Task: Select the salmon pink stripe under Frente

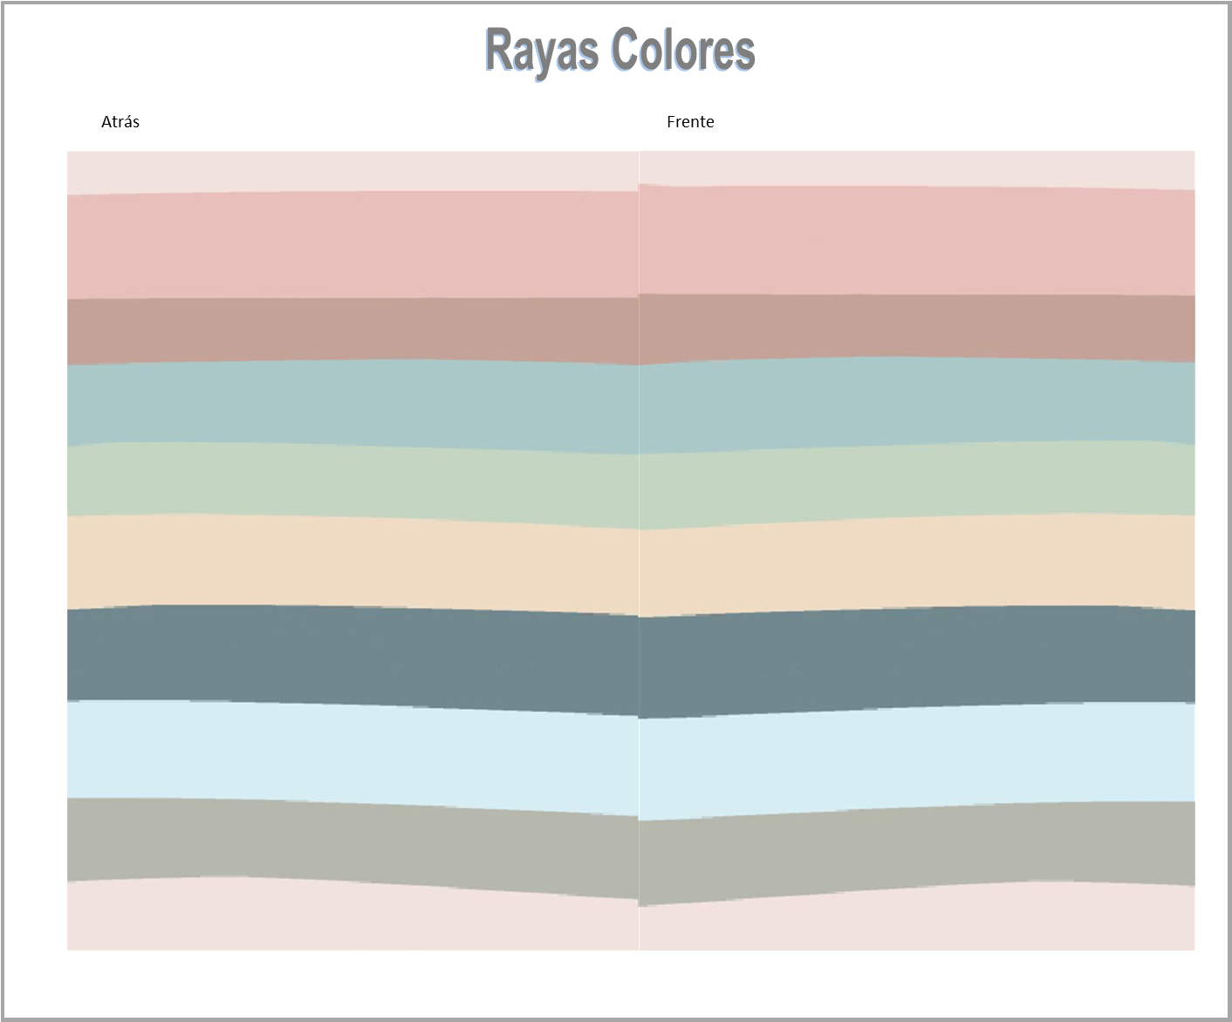Action: 916,242
